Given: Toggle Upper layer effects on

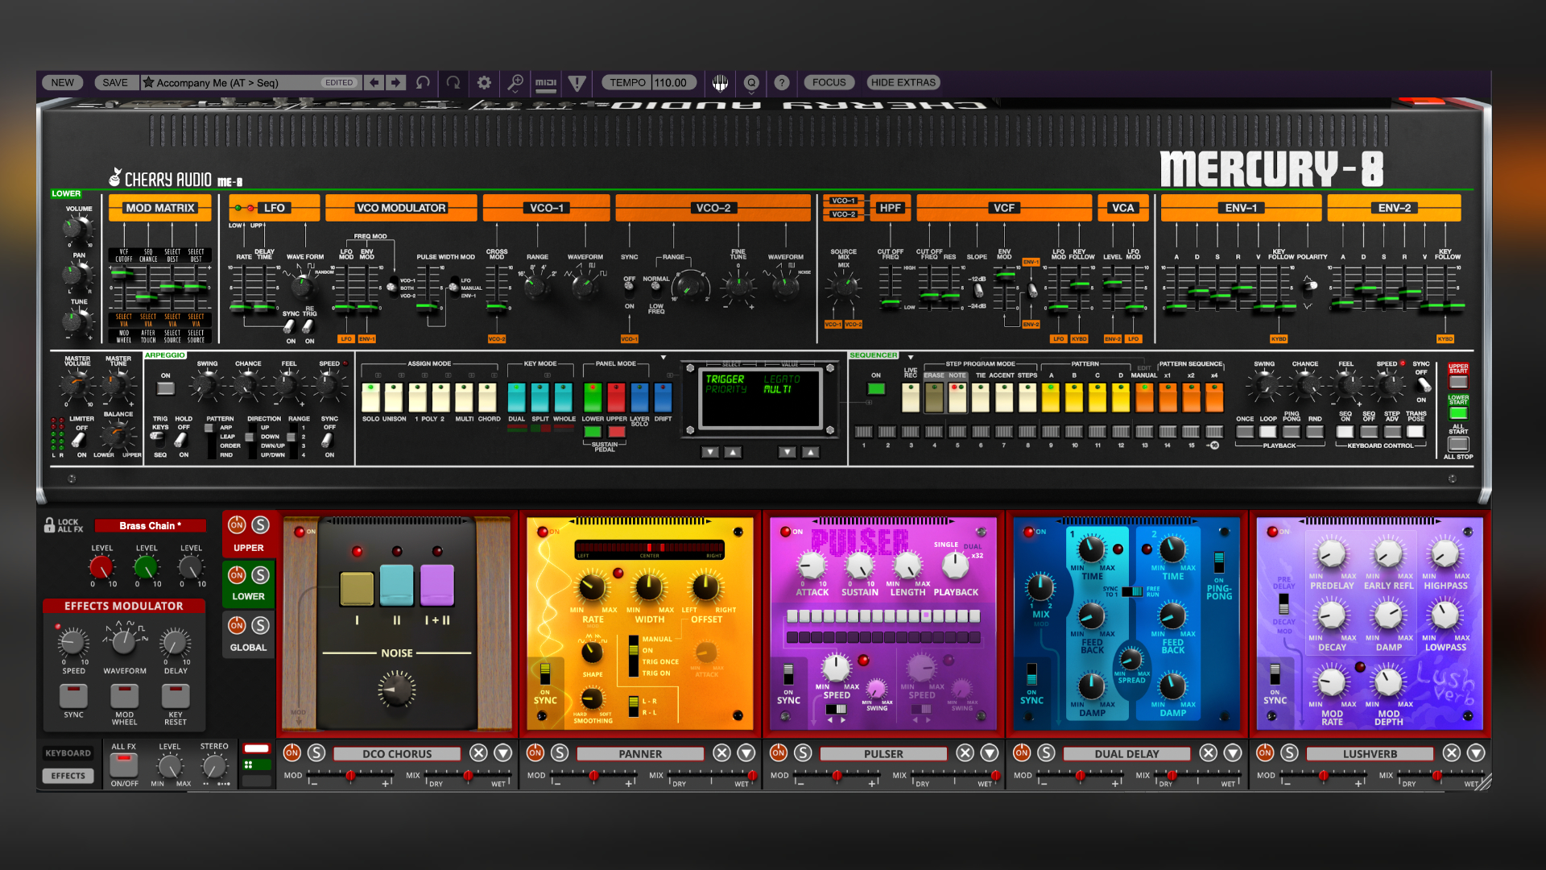Looking at the screenshot, I should click(x=236, y=524).
